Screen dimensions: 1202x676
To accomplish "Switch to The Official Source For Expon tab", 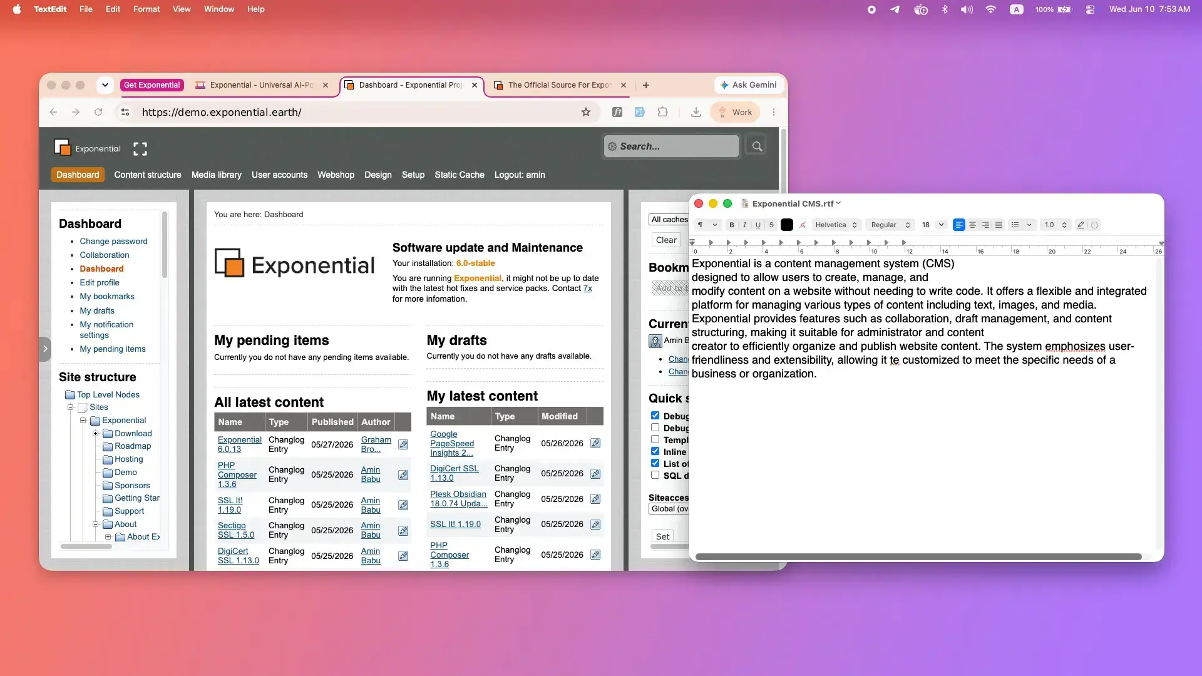I will 560,85.
